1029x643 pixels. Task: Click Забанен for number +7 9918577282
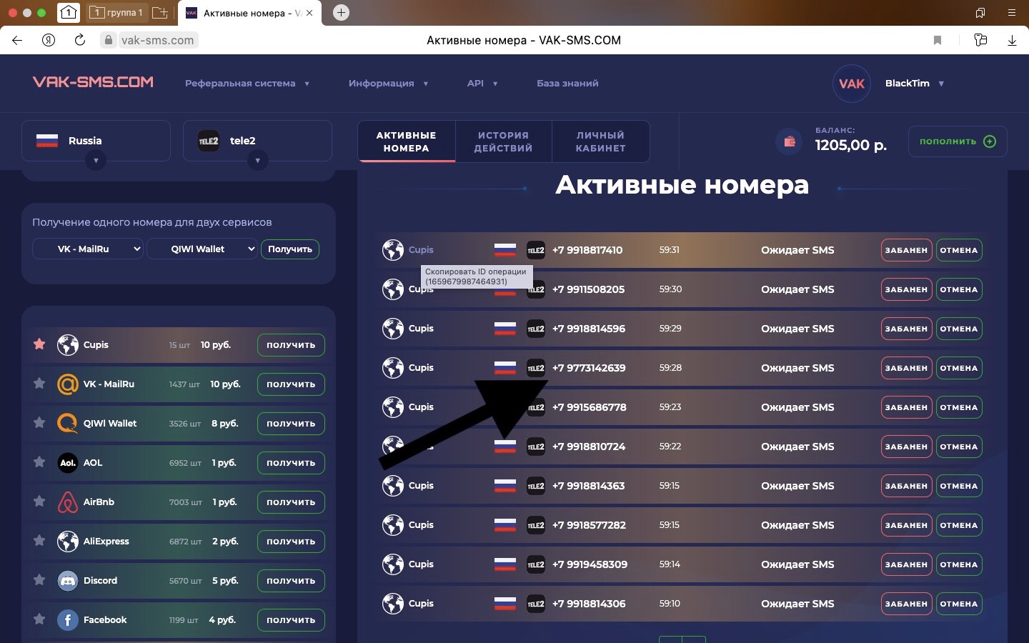coord(906,525)
